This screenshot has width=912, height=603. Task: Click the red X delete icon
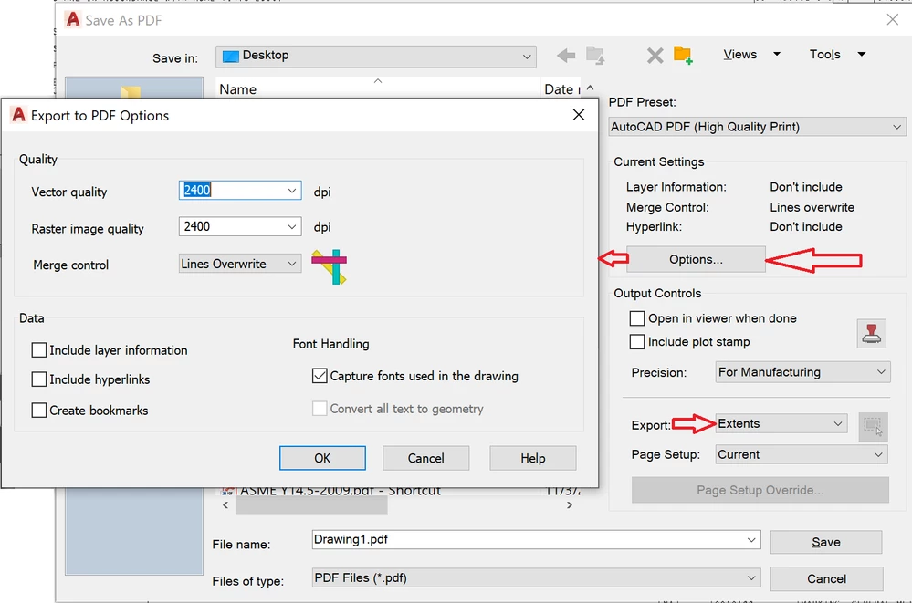coord(654,55)
